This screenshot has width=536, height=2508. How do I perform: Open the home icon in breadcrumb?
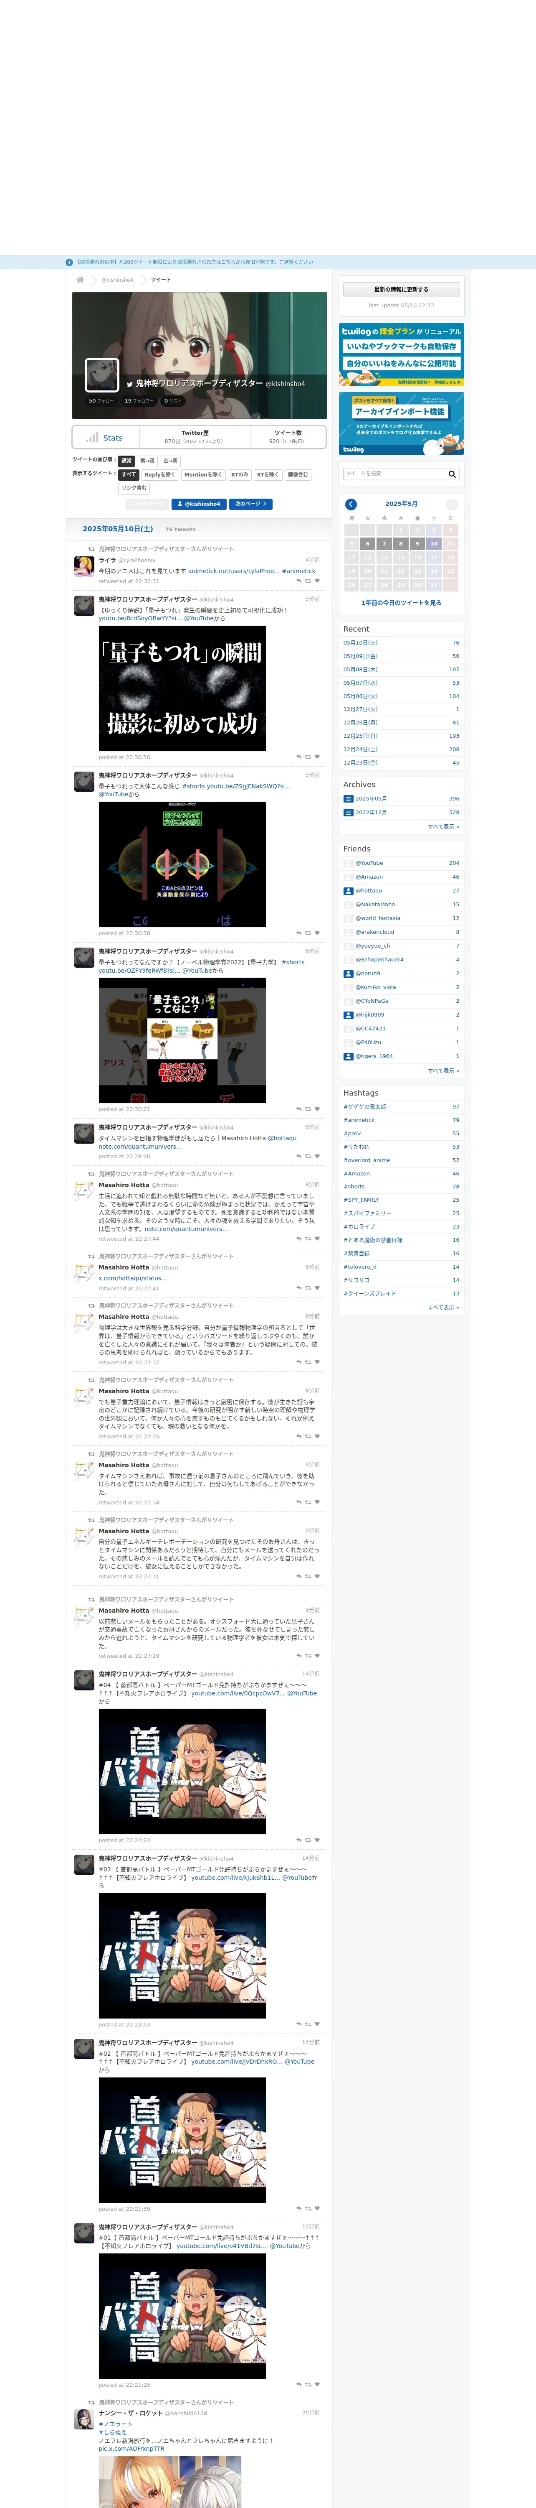[80, 279]
